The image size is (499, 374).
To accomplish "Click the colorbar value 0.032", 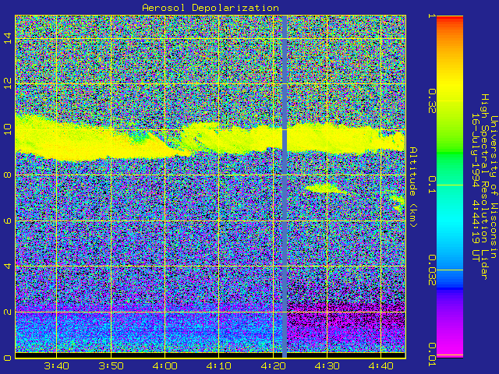I will coord(432,270).
